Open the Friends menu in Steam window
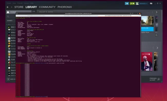Screen dimensions: 167x101 coord(20,3)
